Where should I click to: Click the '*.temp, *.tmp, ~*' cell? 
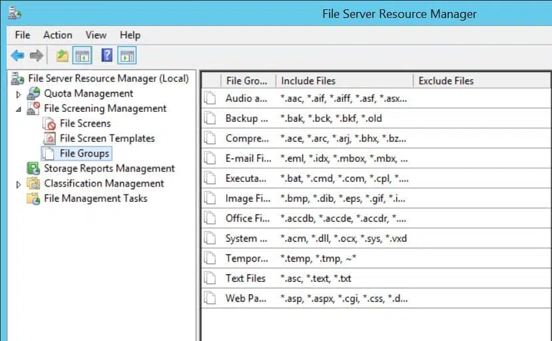pyautogui.click(x=318, y=258)
